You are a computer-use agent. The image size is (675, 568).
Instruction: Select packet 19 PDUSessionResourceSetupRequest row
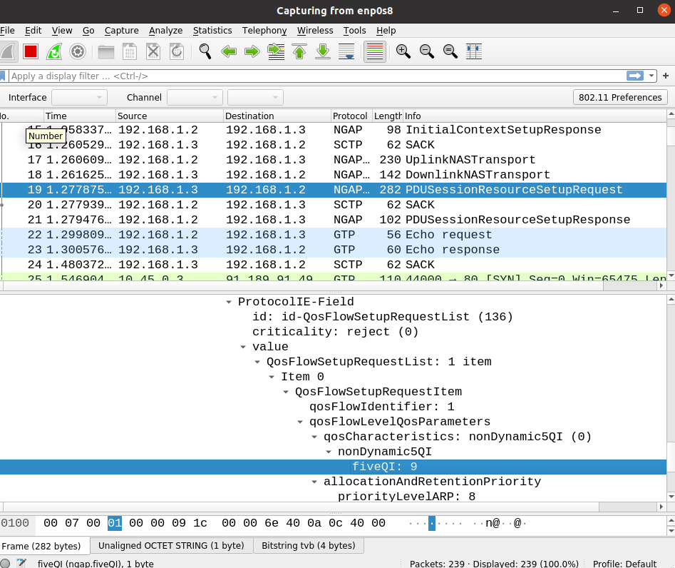tap(285, 190)
